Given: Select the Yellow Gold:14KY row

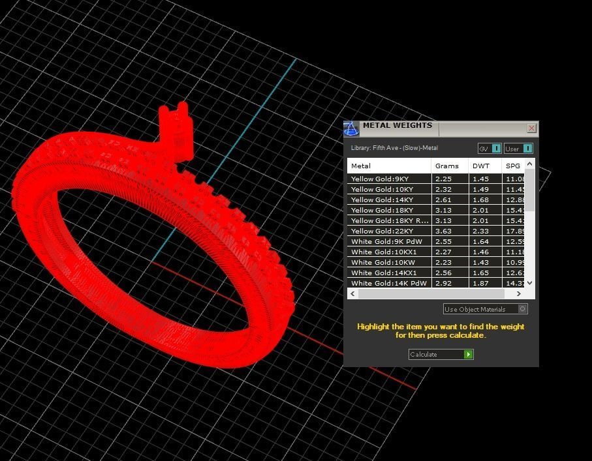Looking at the screenshot, I should pyautogui.click(x=436, y=200).
